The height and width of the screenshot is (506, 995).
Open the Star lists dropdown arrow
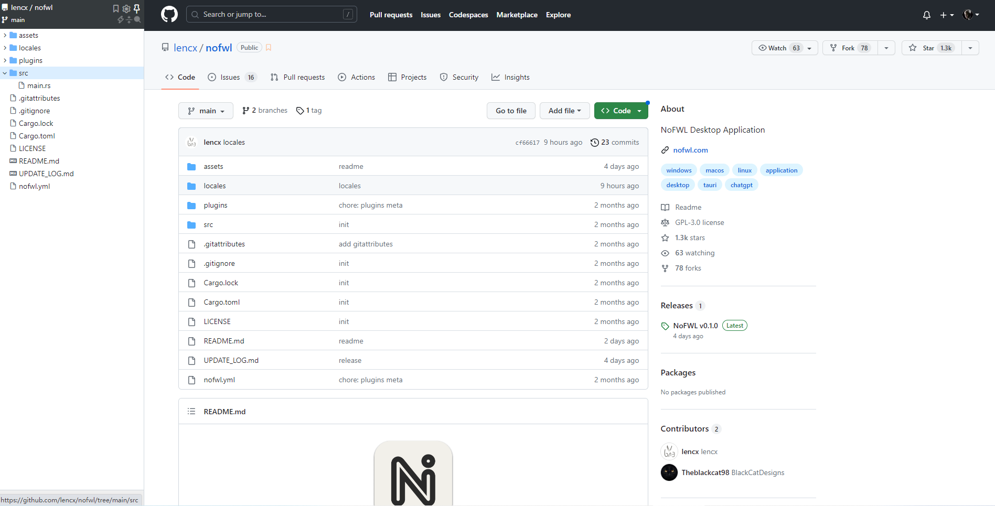tap(970, 48)
